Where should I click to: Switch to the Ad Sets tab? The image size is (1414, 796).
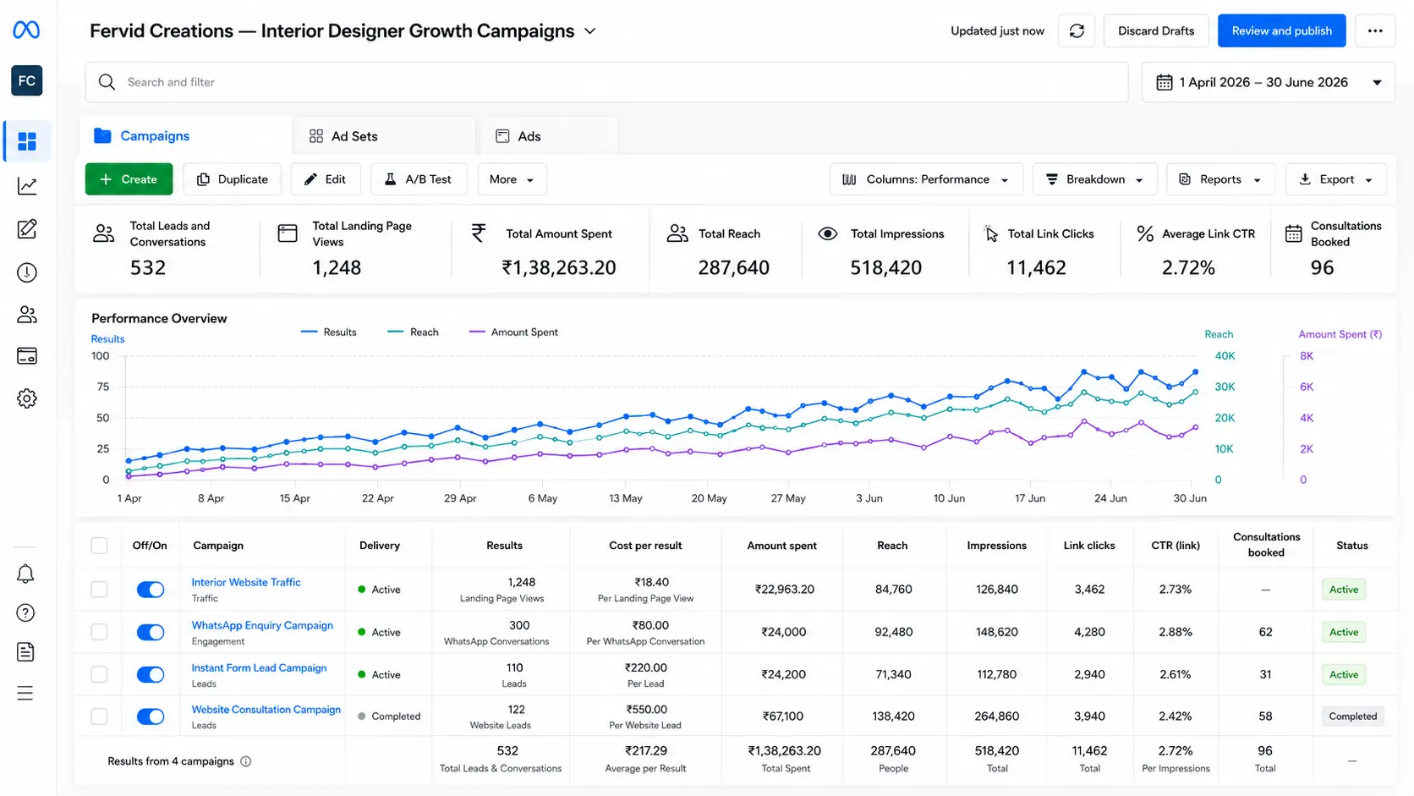[385, 135]
